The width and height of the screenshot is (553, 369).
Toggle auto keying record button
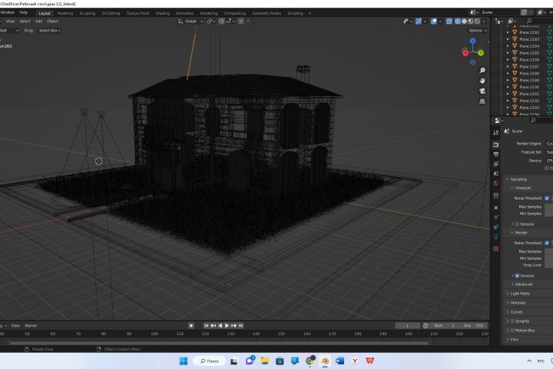pos(191,326)
